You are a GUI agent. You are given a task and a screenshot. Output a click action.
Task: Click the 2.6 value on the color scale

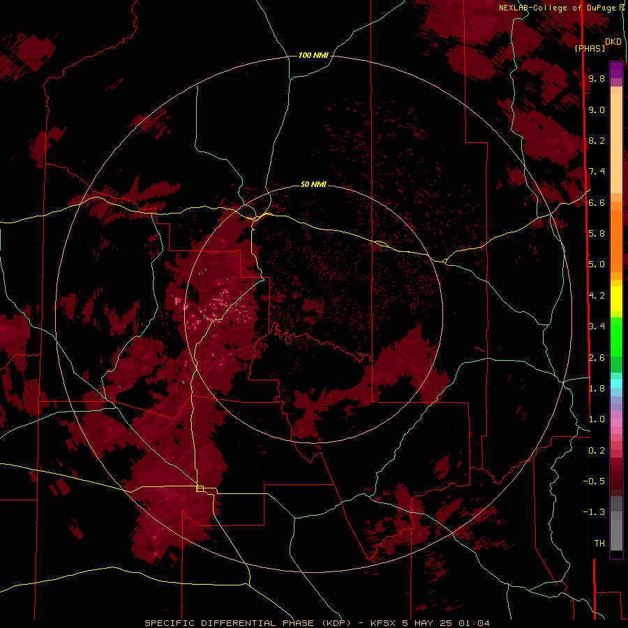[x=597, y=358]
